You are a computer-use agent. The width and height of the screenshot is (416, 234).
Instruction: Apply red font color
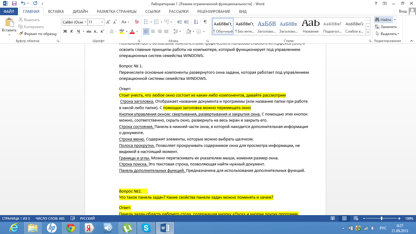132,31
